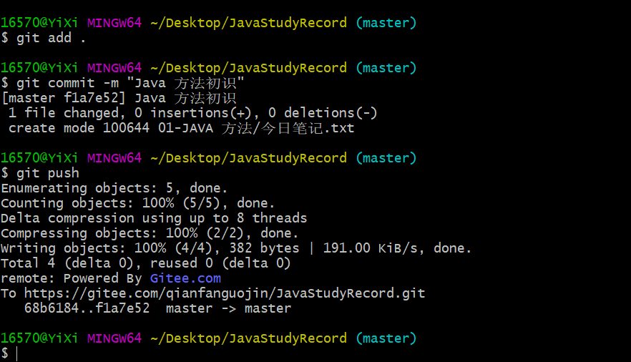This screenshot has height=362, width=631.
Task: Click the "git add ." command text
Action: coord(51,38)
